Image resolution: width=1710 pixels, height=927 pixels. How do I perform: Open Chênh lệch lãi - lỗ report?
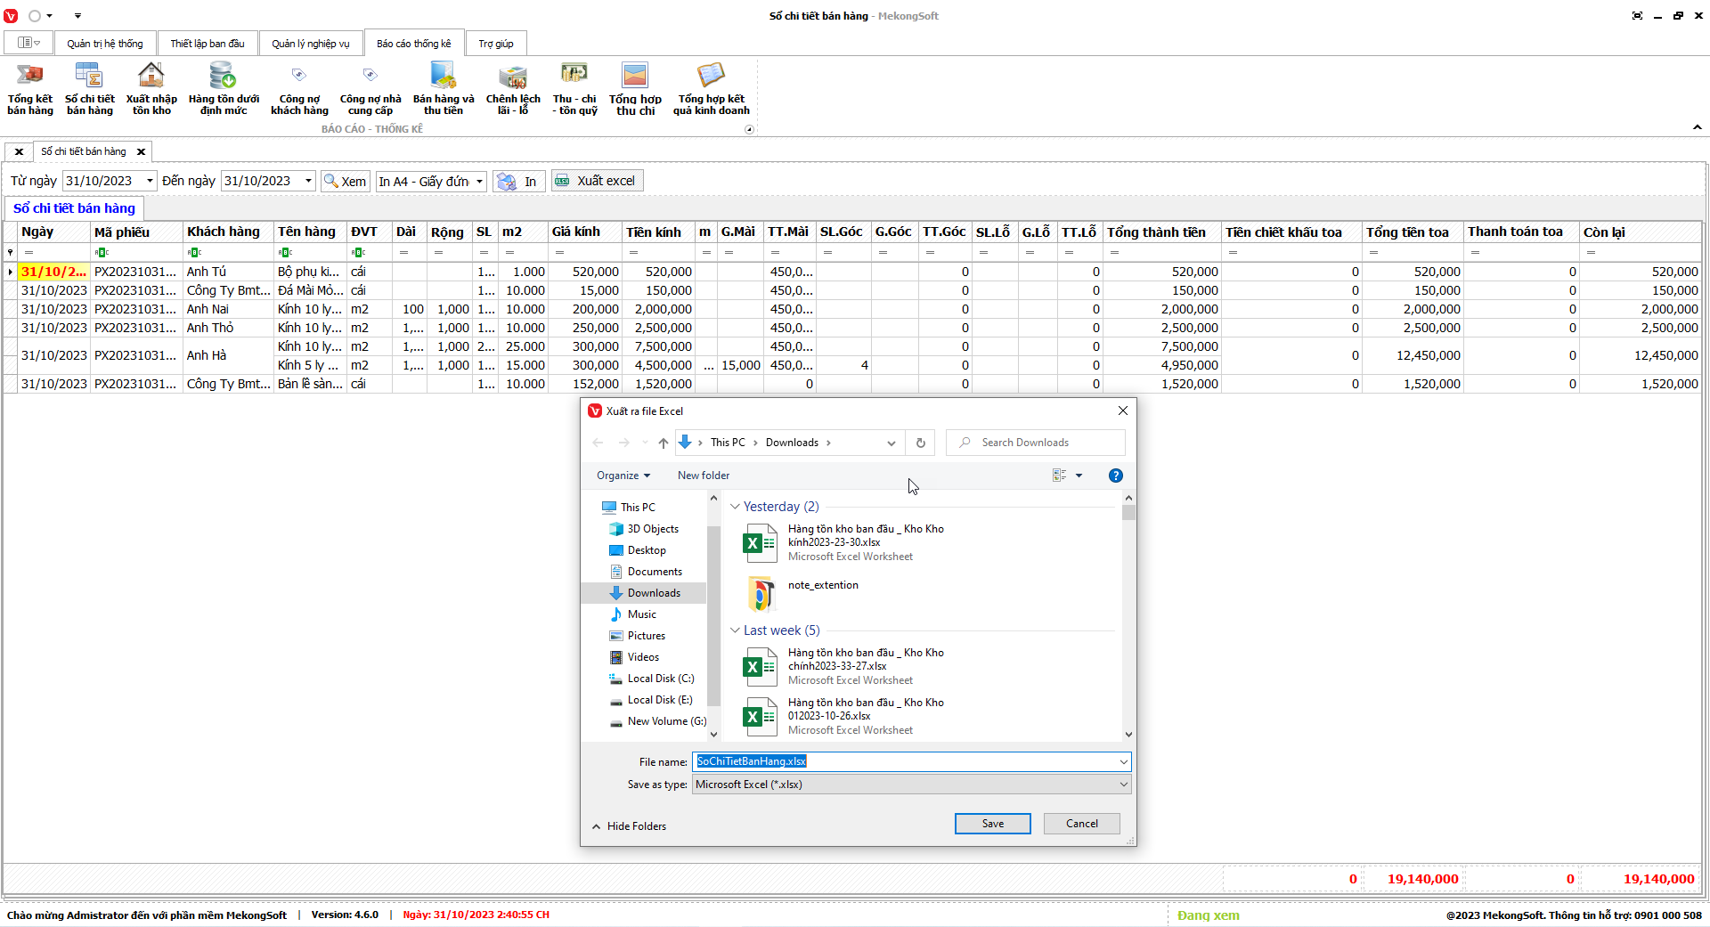513,88
